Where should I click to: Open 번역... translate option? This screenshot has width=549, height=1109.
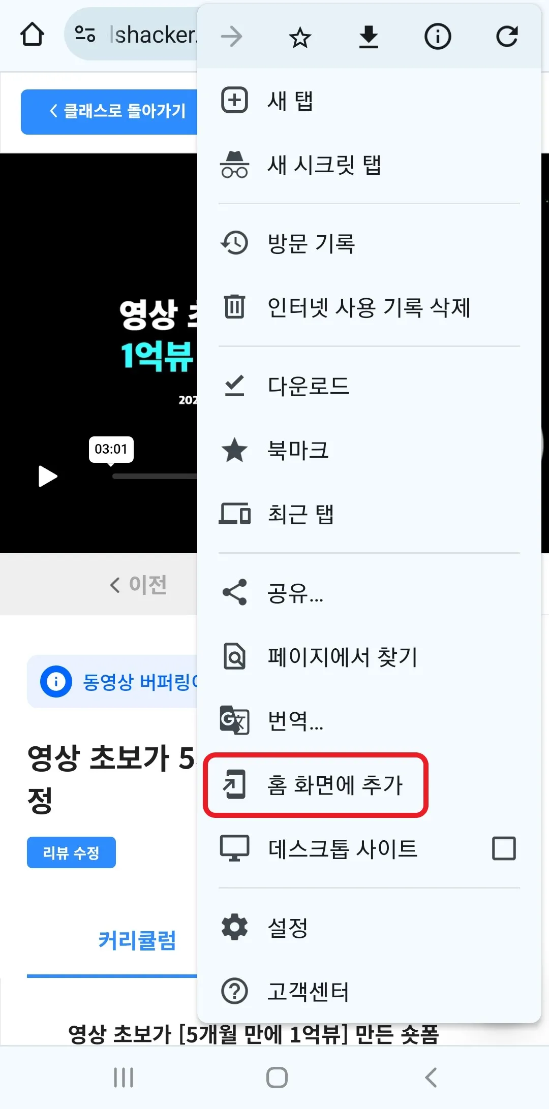369,720
